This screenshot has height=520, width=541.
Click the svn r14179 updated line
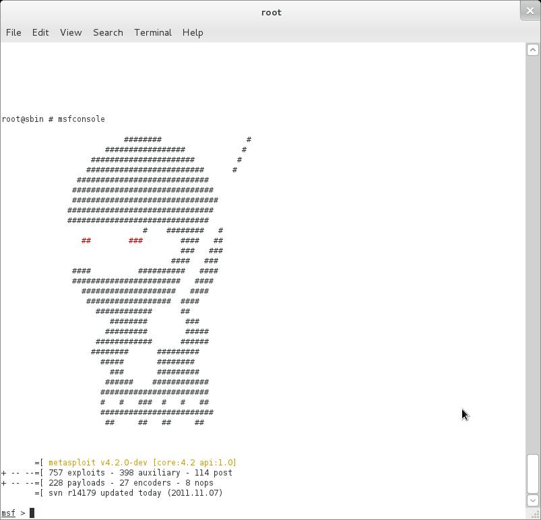coord(135,493)
